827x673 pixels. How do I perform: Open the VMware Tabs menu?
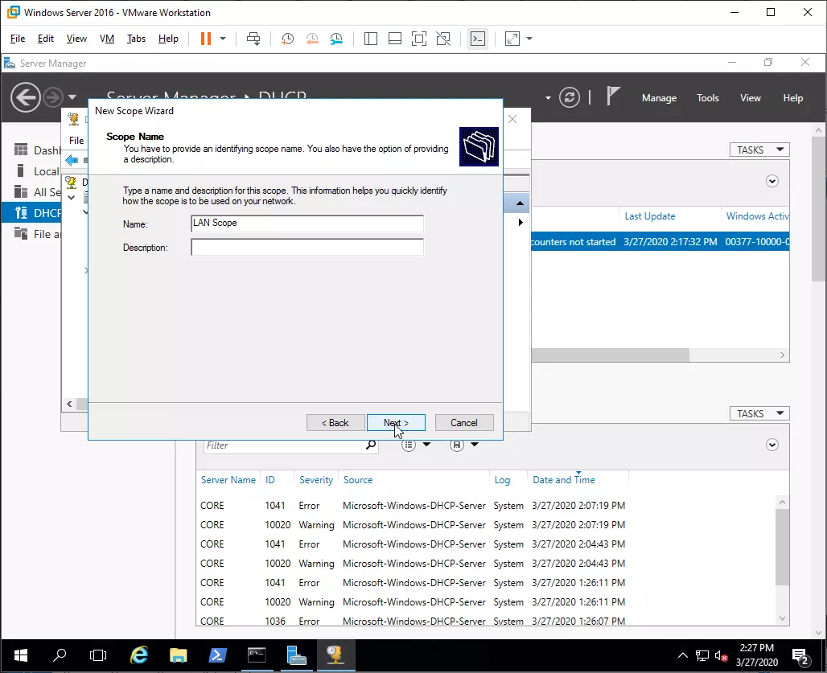click(x=136, y=39)
